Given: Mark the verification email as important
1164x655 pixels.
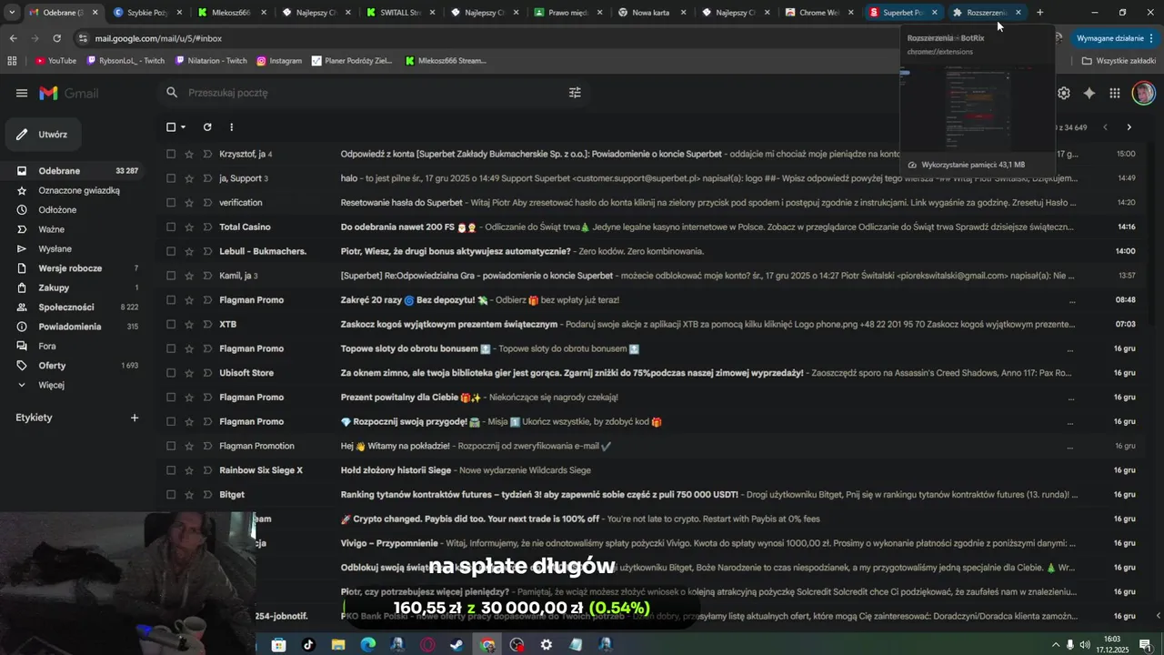Looking at the screenshot, I should coord(207,203).
